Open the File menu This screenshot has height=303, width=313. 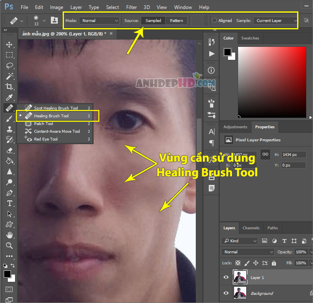click(24, 7)
